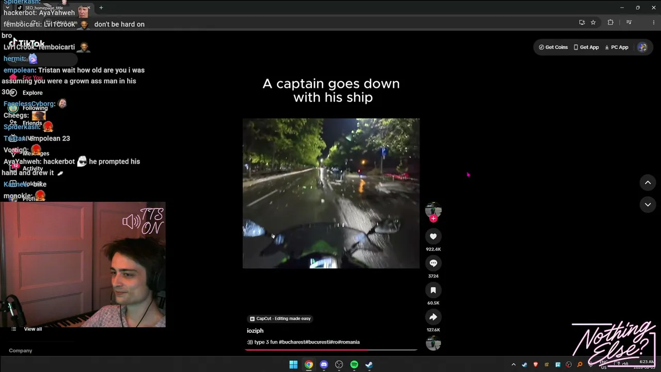
Task: Go to the next video
Action: 648,205
